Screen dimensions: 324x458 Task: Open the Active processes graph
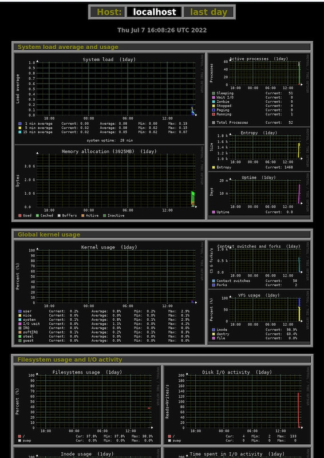point(259,90)
